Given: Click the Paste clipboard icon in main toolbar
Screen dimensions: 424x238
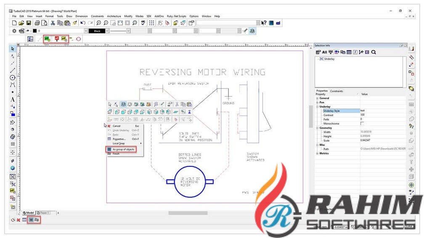Looking at the screenshot, I should (x=67, y=23).
